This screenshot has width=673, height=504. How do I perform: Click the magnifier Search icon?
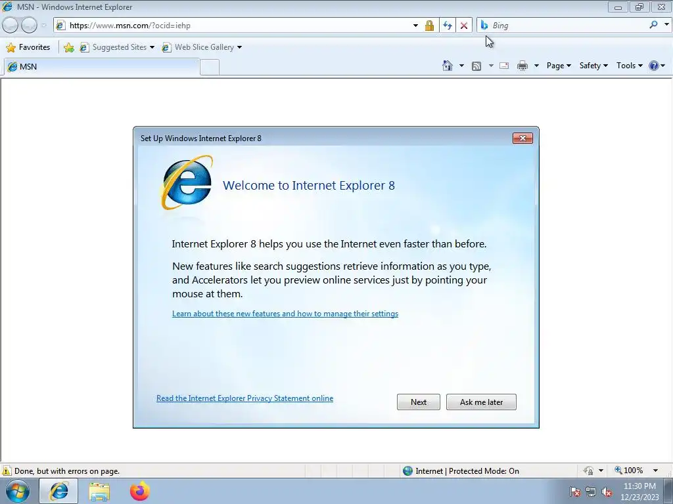[653, 25]
